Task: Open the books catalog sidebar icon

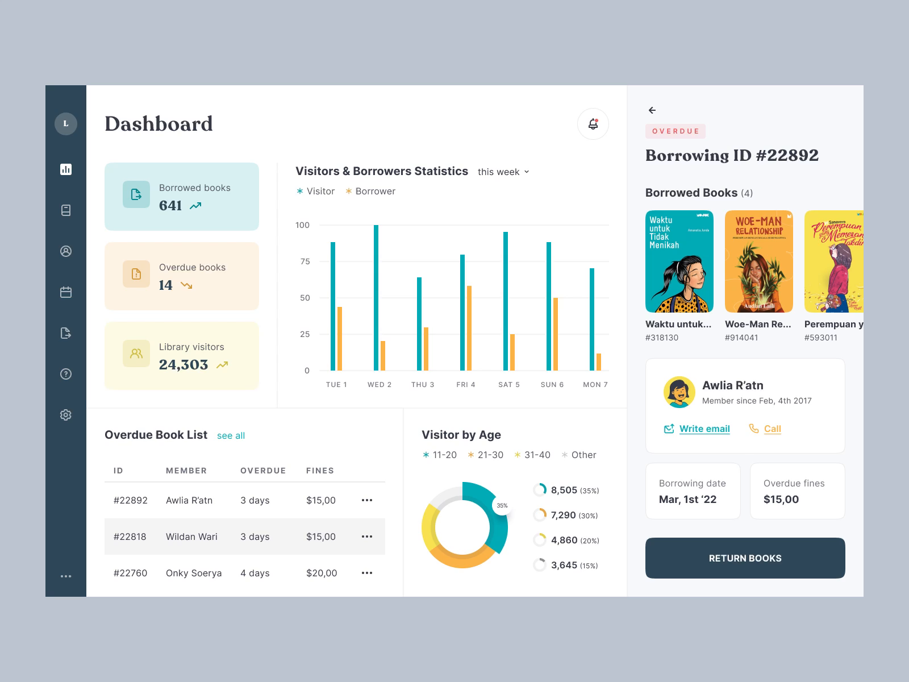Action: coord(66,210)
